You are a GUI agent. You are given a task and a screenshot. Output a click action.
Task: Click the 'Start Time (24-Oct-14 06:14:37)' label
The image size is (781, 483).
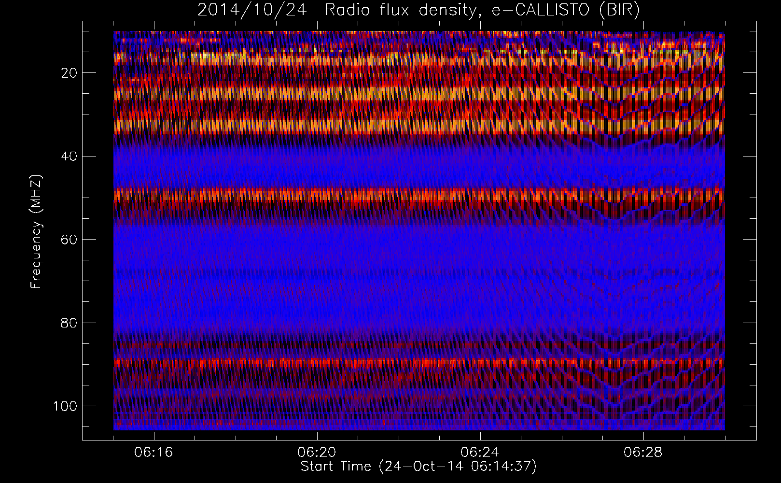[418, 467]
